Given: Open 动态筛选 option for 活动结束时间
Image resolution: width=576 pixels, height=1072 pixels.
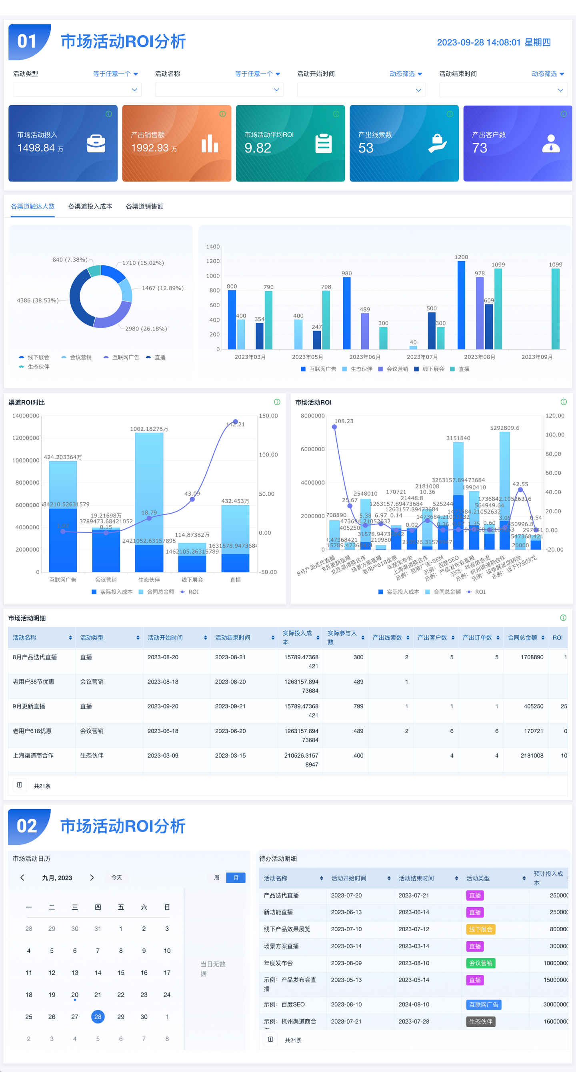Looking at the screenshot, I should (548, 74).
